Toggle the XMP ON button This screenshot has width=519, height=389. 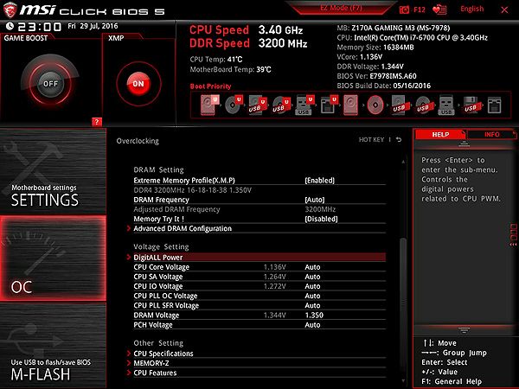click(x=138, y=84)
